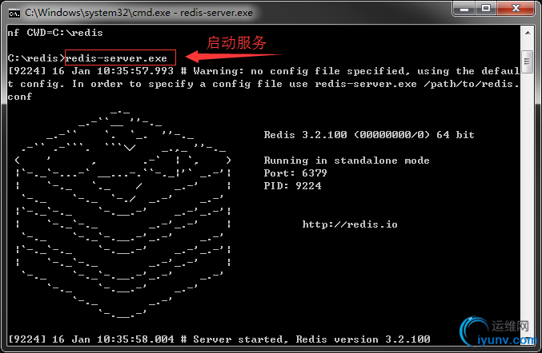Maximize the cmd.exe window
542x353 pixels.
[x=486, y=8]
